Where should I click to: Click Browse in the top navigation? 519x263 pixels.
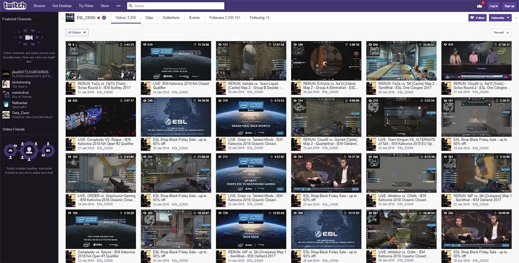click(x=39, y=6)
